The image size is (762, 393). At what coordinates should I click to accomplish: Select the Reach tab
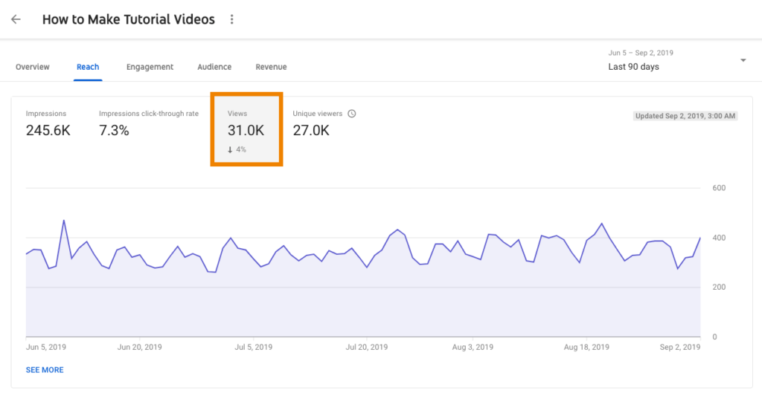pyautogui.click(x=88, y=67)
